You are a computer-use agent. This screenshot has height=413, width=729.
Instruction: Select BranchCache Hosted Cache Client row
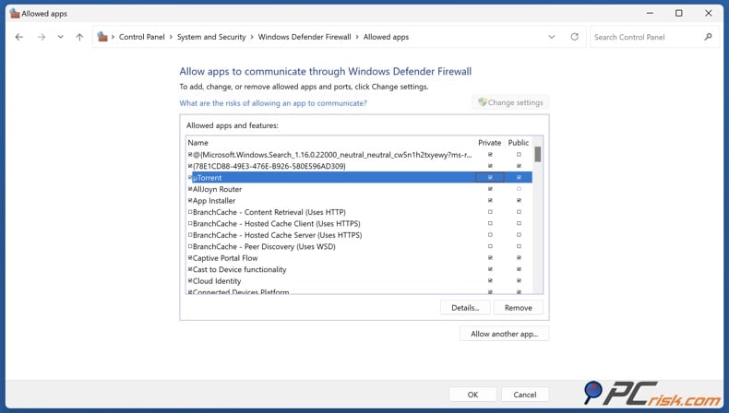pos(359,223)
